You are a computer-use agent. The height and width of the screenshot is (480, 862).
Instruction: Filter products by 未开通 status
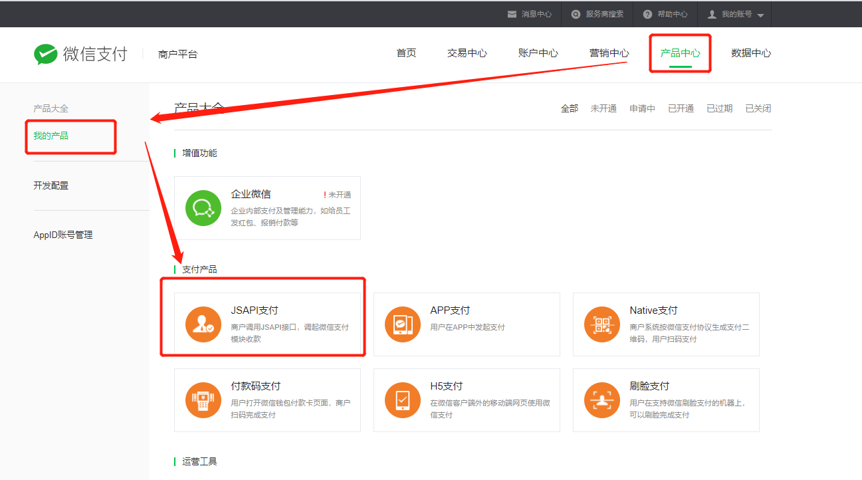tap(603, 108)
